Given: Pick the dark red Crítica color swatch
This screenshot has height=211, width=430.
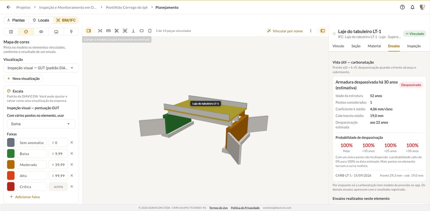Looking at the screenshot, I should pos(11,187).
